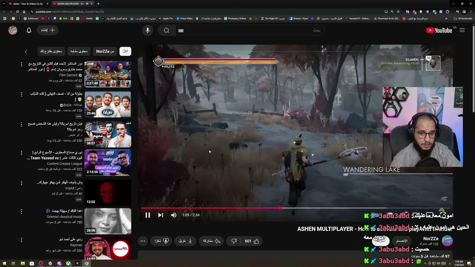Open options for Rayman video
This screenshot has width=475, height=267.
click(x=21, y=240)
